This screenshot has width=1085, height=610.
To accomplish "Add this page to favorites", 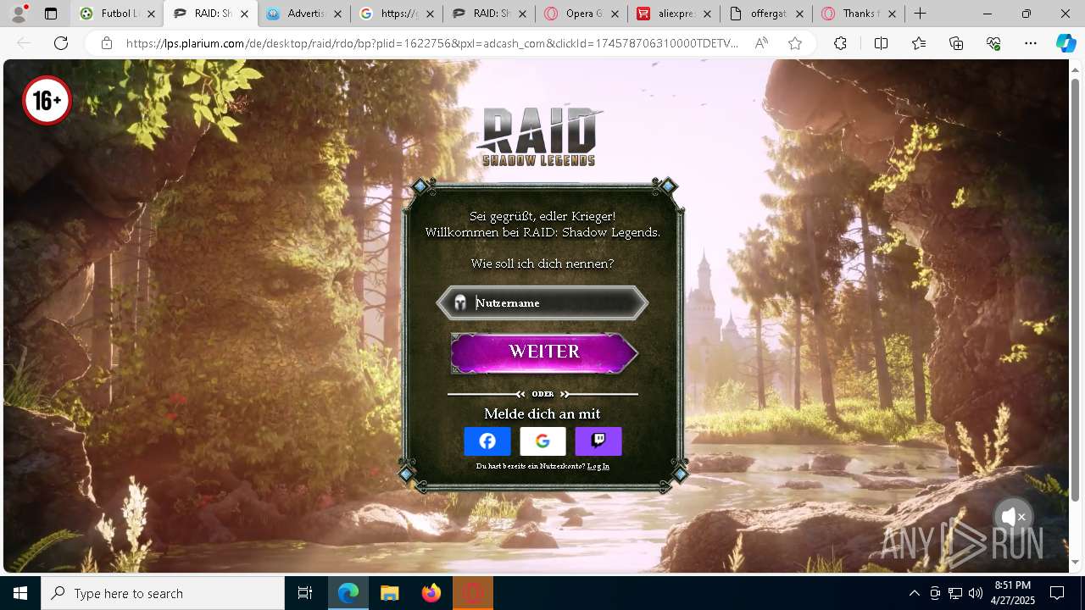I will [795, 43].
